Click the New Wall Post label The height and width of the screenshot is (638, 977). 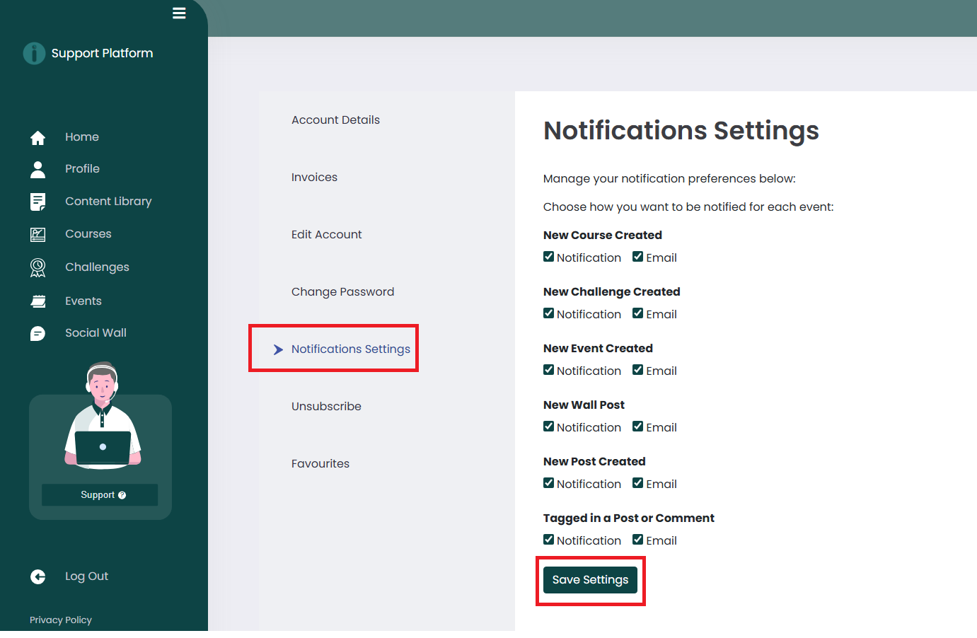(x=584, y=405)
